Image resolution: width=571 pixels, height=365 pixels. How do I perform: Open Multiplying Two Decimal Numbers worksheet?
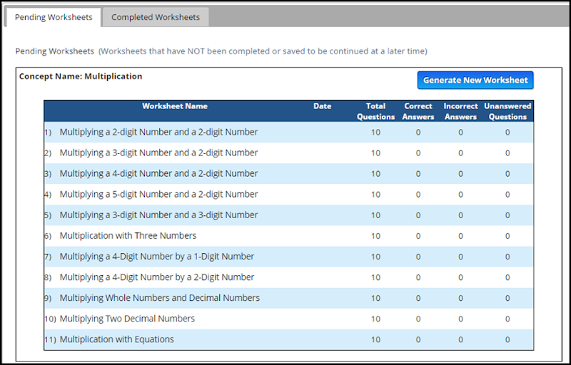[127, 319]
